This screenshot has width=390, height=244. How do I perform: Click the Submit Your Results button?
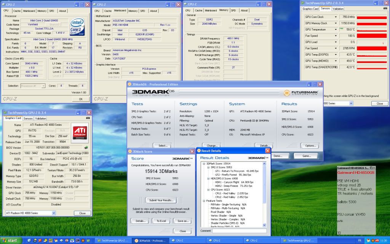161,200
